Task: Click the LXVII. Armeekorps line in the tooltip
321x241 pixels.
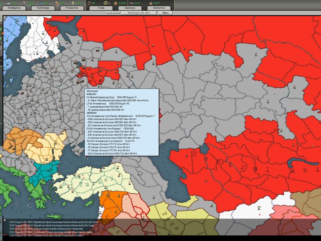Action: pyautogui.click(x=108, y=104)
